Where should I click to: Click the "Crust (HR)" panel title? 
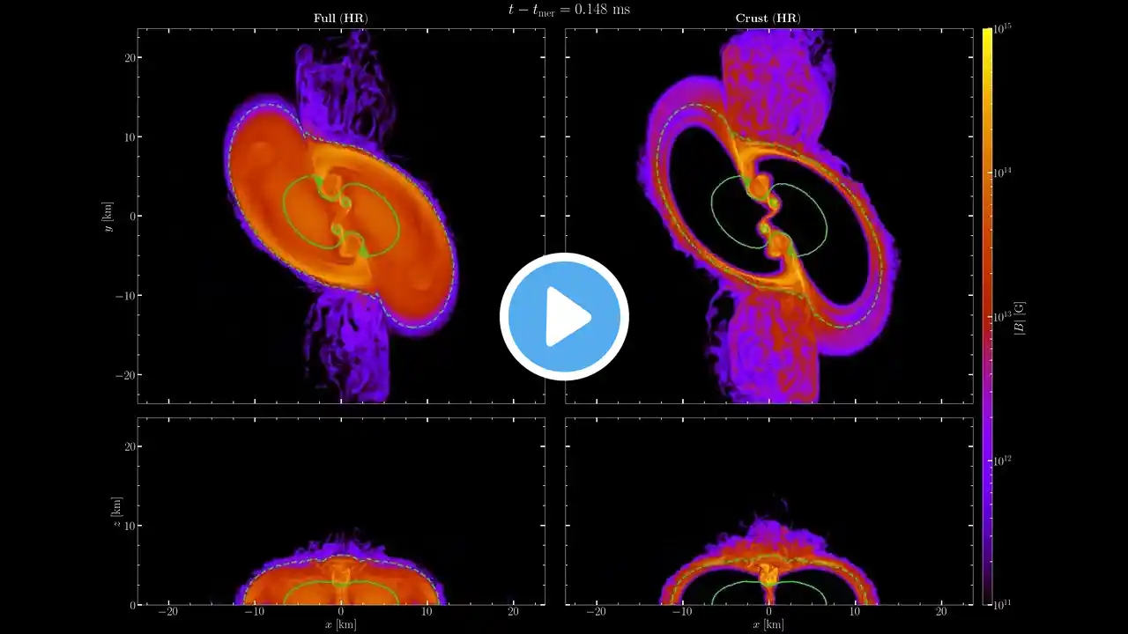click(x=768, y=18)
